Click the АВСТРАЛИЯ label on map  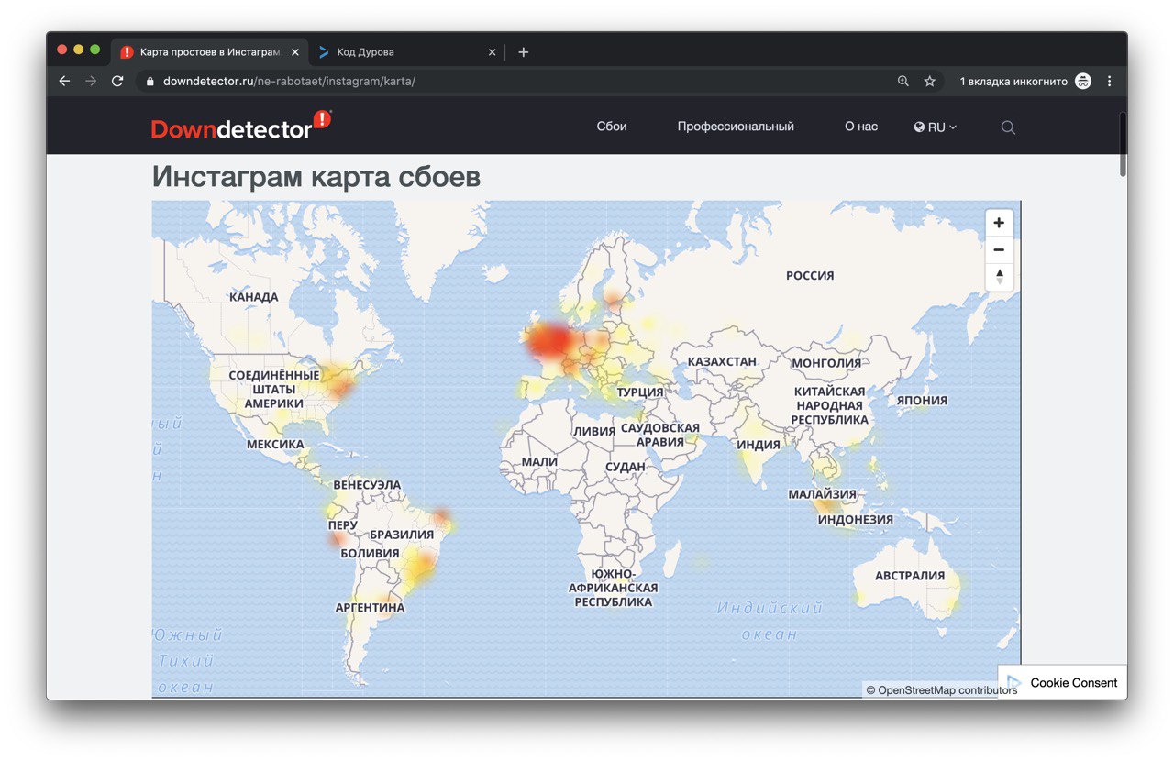[910, 576]
